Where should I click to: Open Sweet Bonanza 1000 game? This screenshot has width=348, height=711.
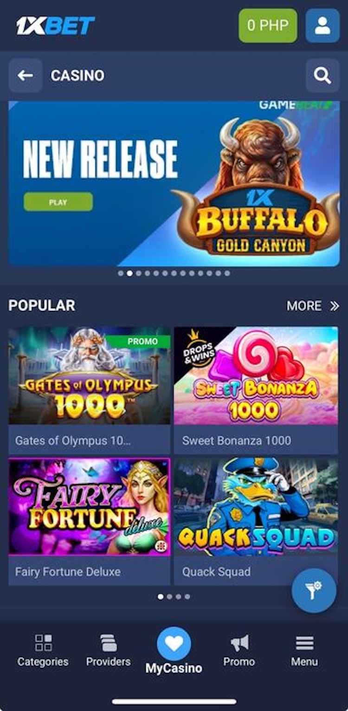[x=256, y=390]
